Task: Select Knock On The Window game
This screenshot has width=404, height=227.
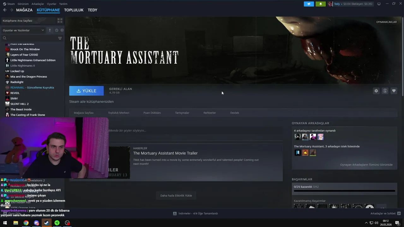Action: coord(25,49)
